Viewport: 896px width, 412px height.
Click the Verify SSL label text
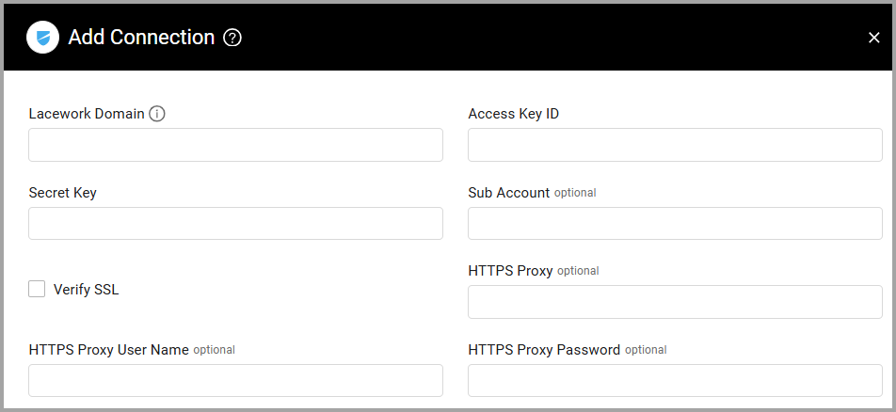click(87, 290)
